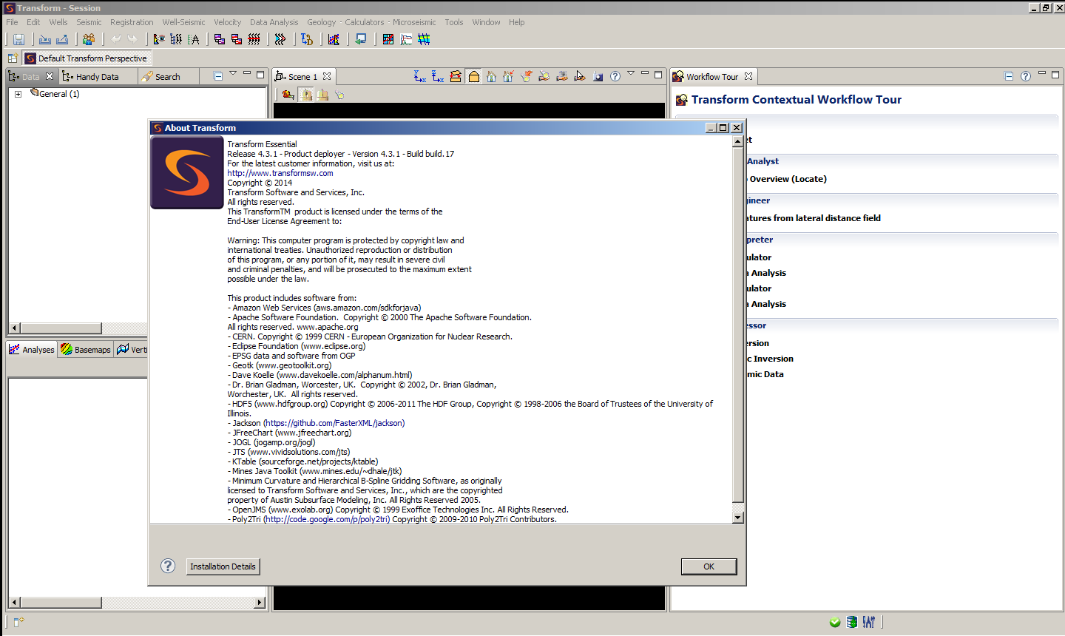Click bottom-left status bar new item icon

18,622
